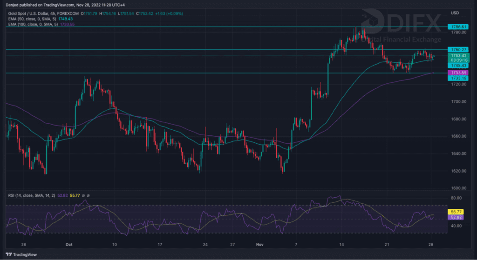Select the 1786.61 horizontal line price tag

(x=457, y=27)
